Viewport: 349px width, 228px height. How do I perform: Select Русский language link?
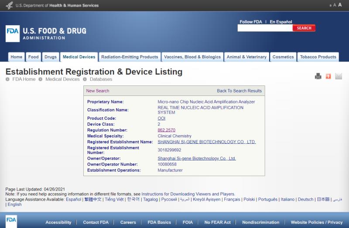pos(169,199)
